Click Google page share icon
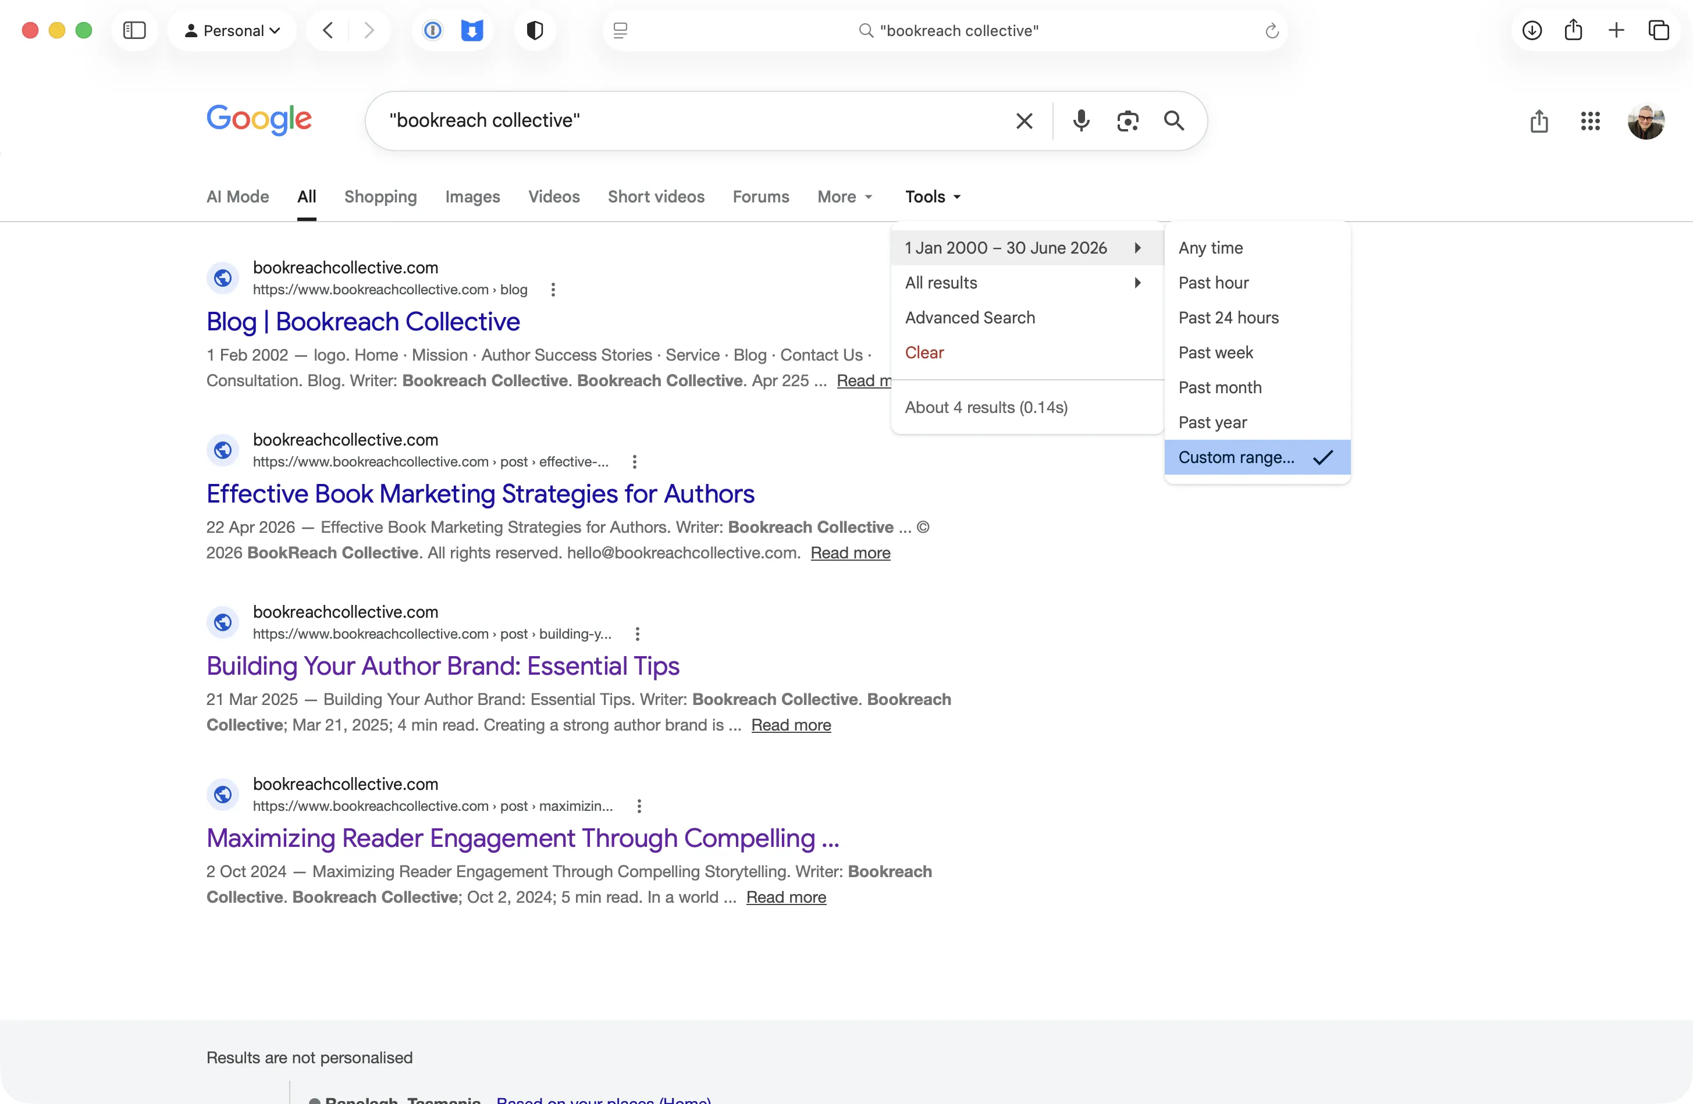The image size is (1693, 1104). [x=1539, y=121]
